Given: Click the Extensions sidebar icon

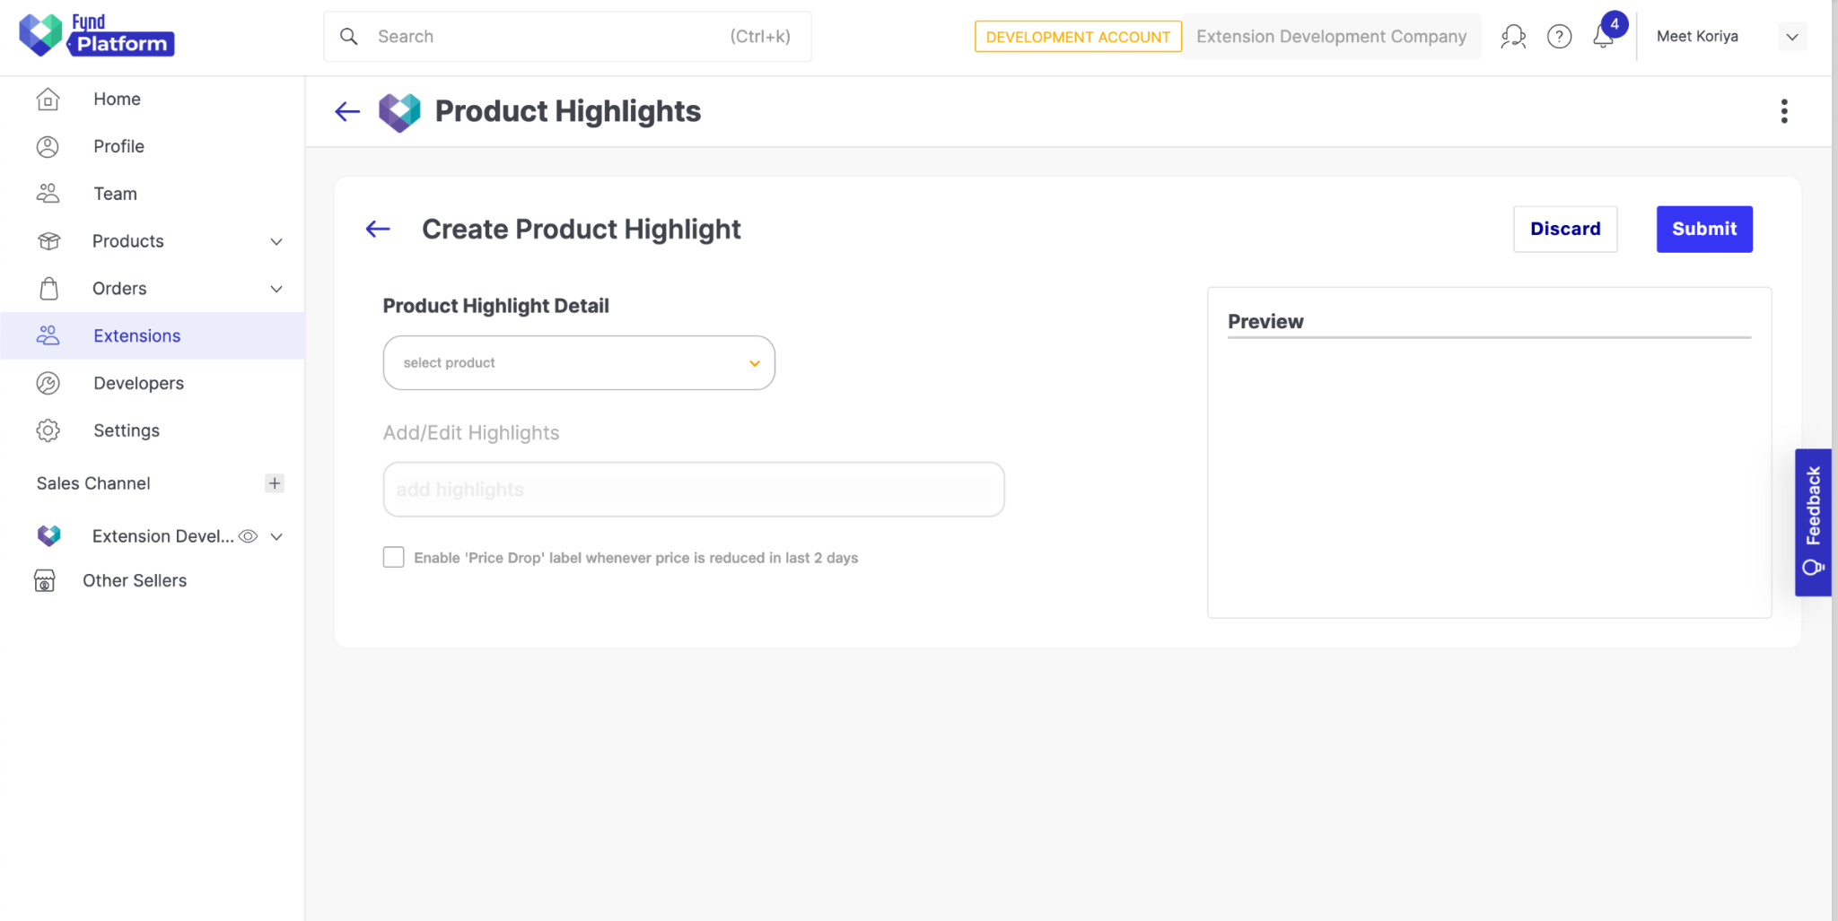Looking at the screenshot, I should 48,335.
